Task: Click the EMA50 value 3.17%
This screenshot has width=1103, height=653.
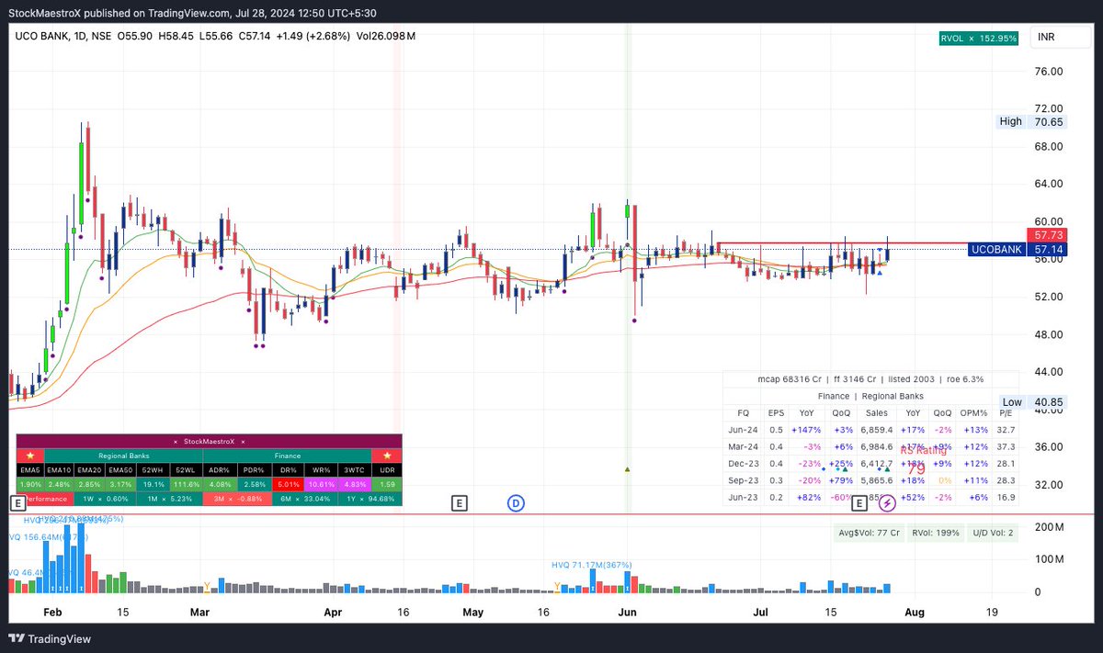Action: point(122,483)
